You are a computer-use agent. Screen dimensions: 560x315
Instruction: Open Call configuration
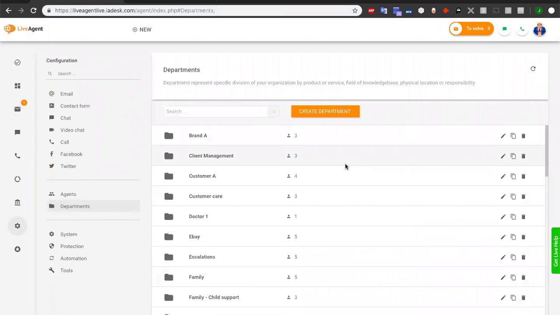64,142
